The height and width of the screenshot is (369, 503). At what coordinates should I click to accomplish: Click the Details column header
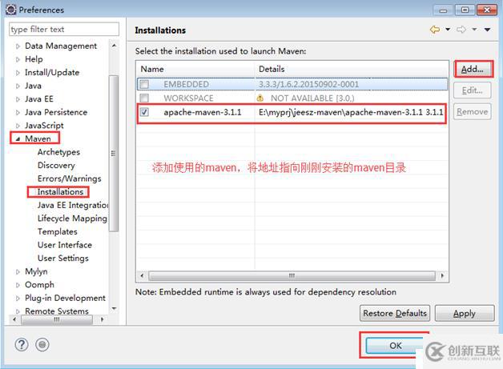point(352,69)
